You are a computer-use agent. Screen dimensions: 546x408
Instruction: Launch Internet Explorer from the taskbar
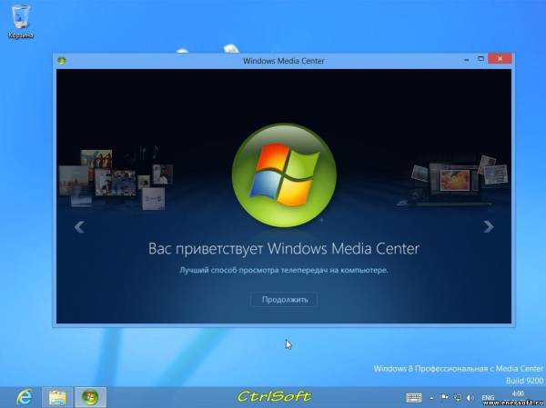[x=25, y=397]
